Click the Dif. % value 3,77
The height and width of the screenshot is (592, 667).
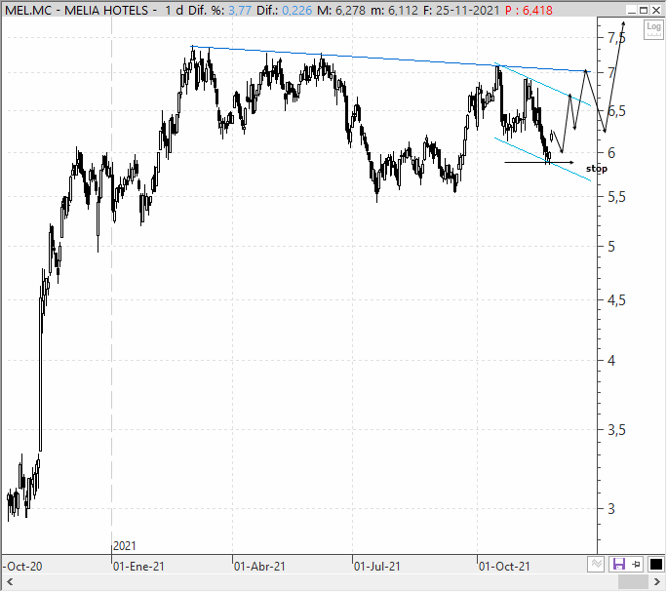click(x=240, y=10)
